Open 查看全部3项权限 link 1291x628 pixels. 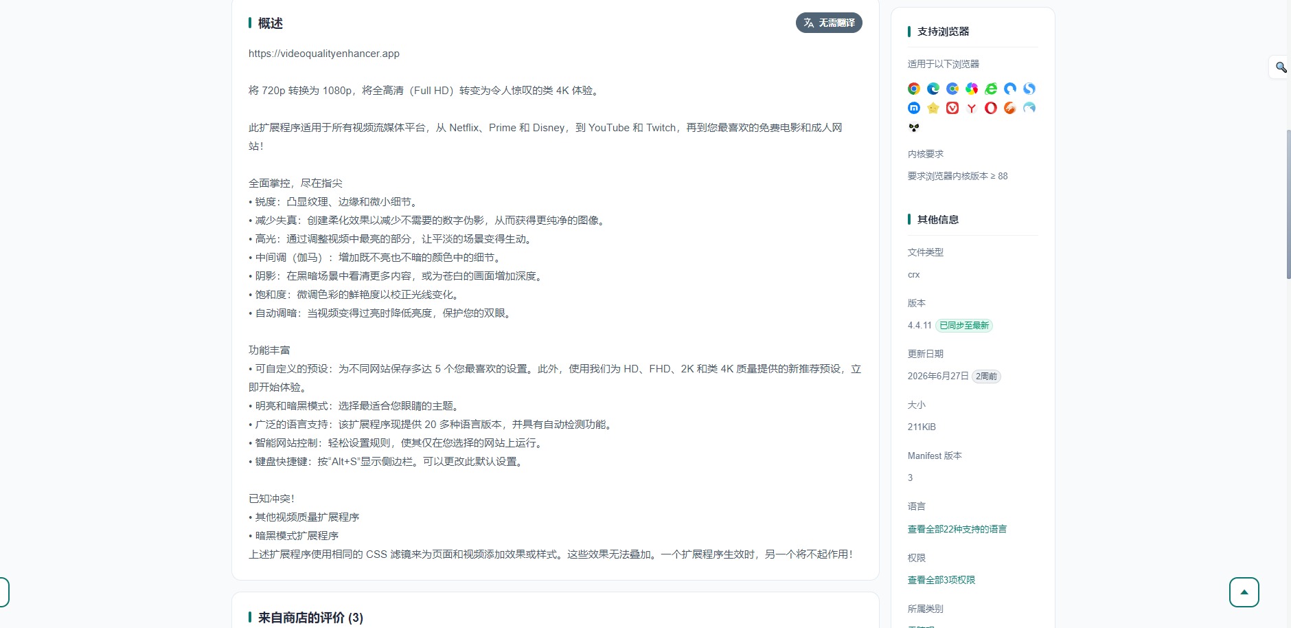click(941, 580)
